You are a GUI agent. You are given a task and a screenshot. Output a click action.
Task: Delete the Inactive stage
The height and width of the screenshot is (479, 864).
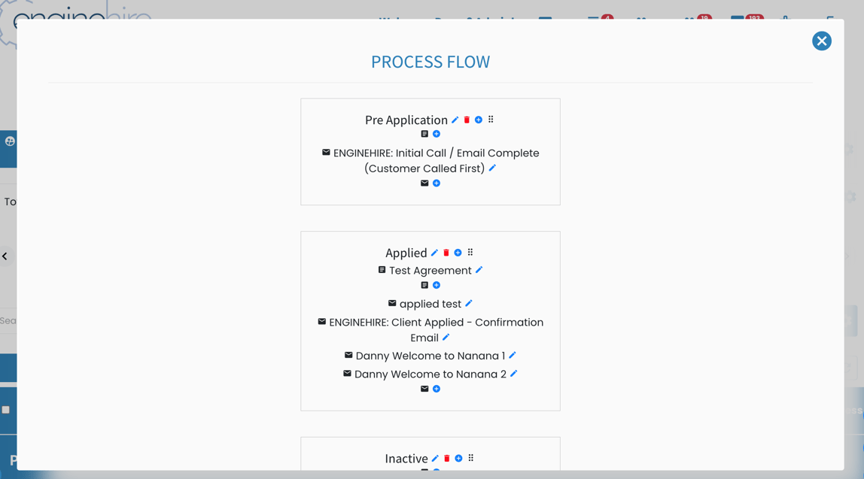coord(447,459)
